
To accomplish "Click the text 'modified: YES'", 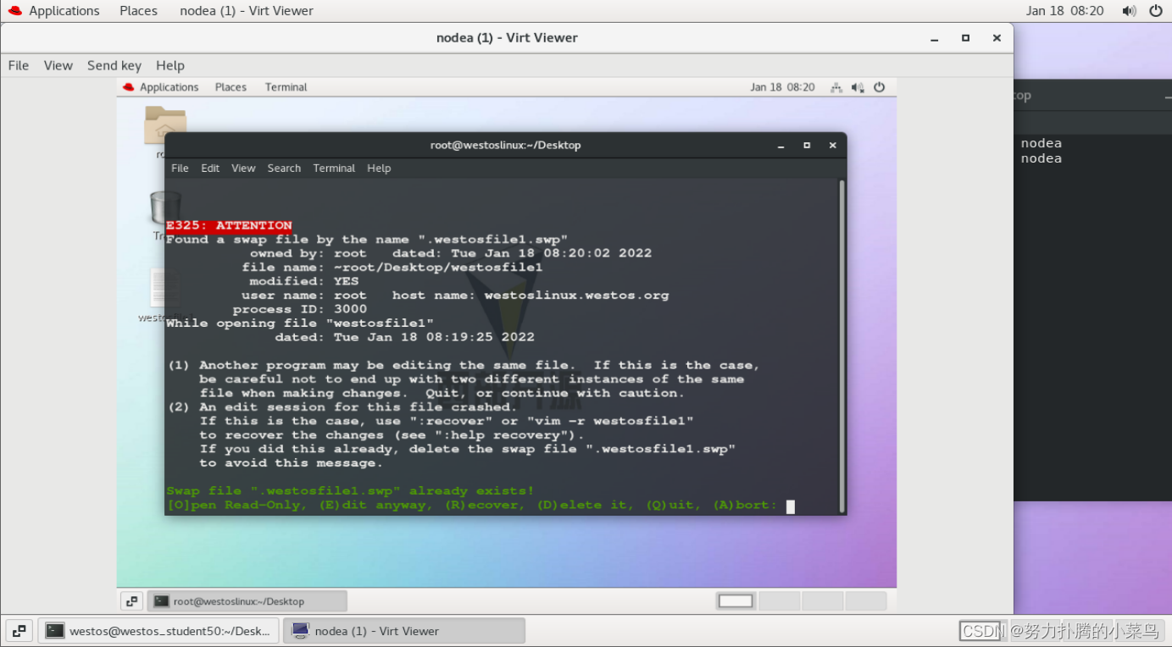I will tap(304, 281).
